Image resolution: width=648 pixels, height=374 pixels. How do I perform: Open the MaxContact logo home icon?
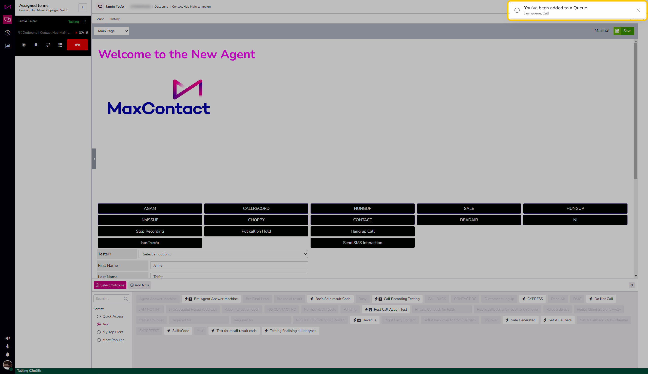(7, 7)
